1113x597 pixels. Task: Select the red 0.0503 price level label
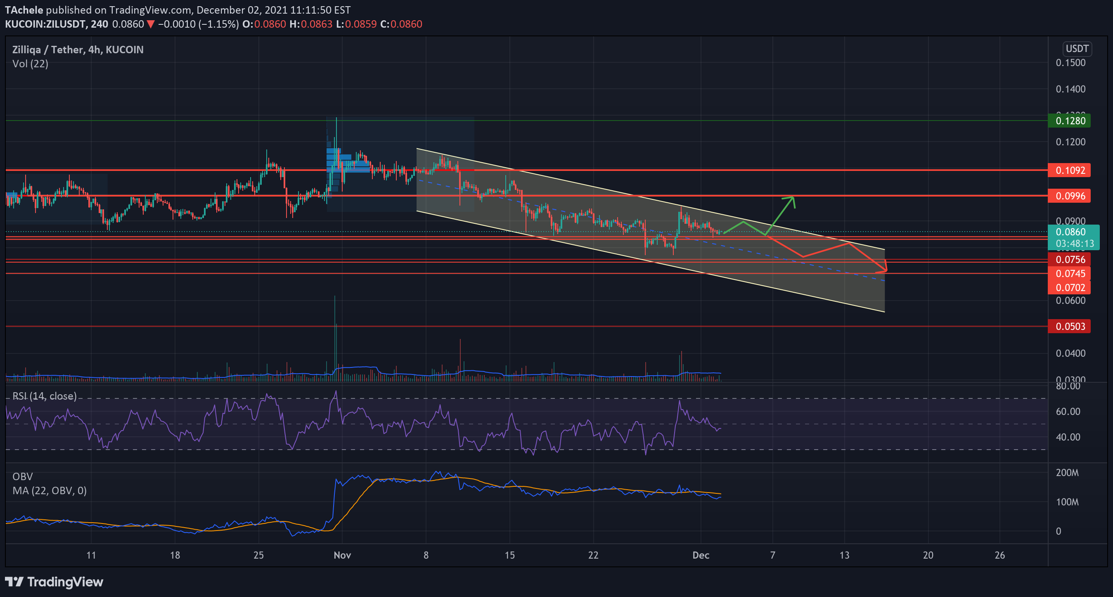(1069, 326)
